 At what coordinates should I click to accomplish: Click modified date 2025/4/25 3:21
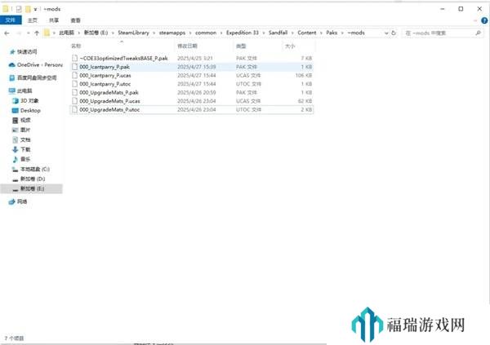tap(195, 59)
